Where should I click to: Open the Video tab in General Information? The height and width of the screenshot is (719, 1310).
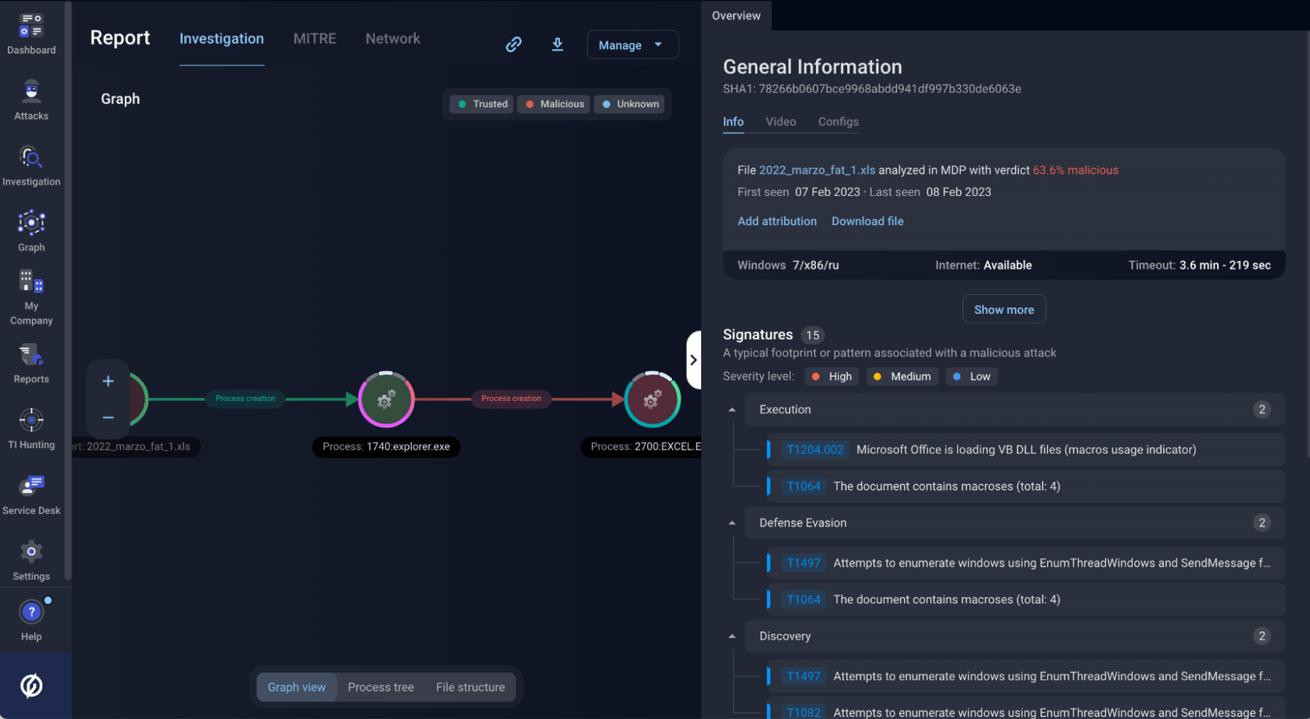coord(781,121)
